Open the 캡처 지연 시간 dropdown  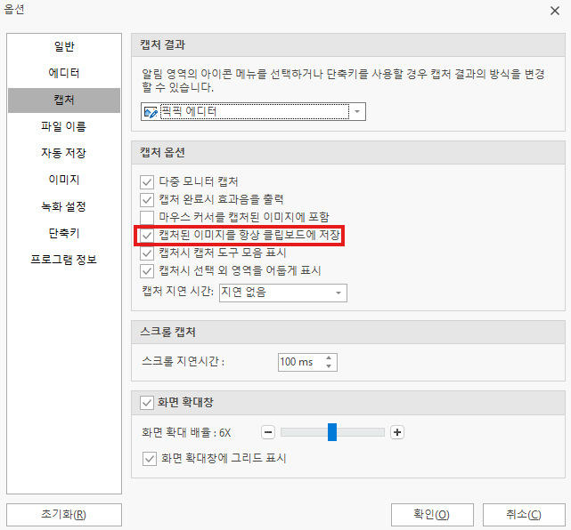click(x=283, y=293)
